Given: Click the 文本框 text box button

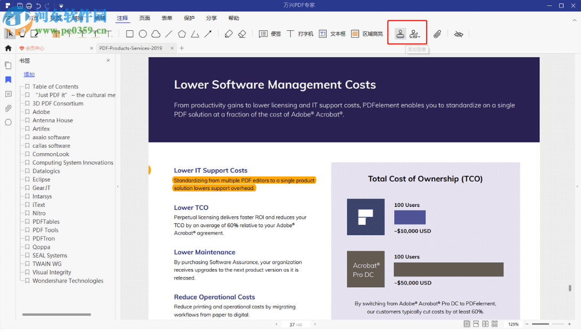Looking at the screenshot, I should tap(333, 34).
